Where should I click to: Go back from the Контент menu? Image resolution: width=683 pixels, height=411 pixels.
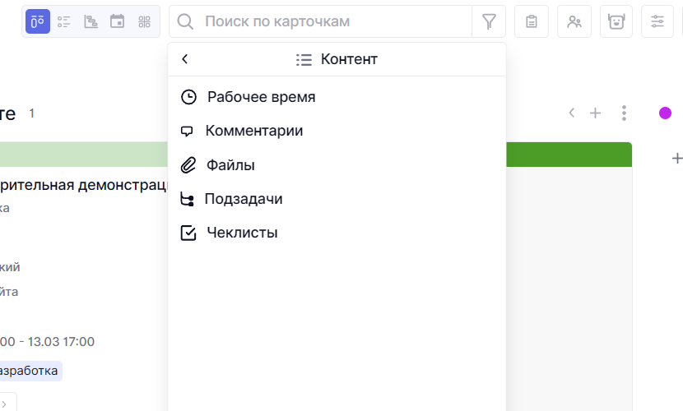point(185,59)
